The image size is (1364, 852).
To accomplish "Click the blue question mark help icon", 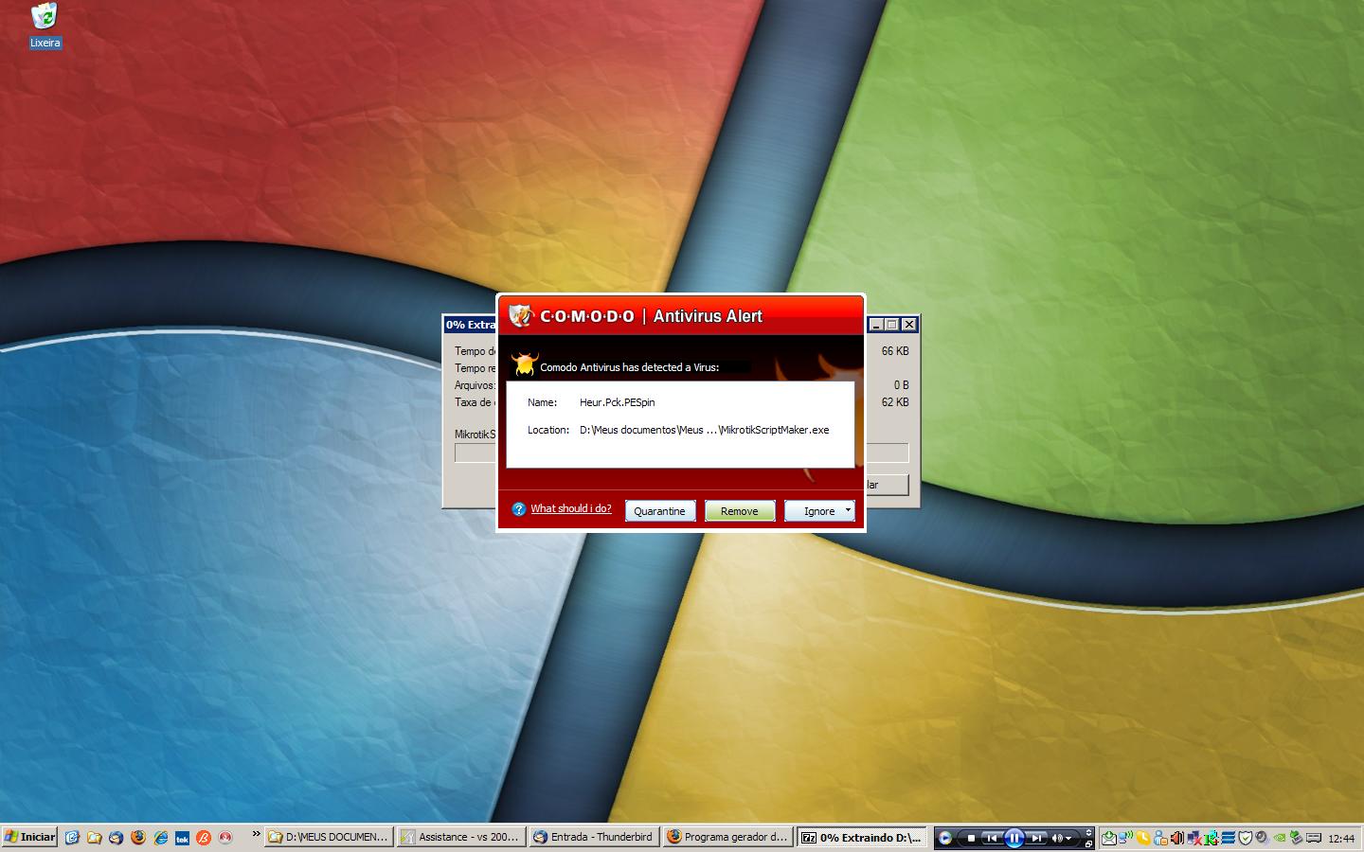I will pyautogui.click(x=518, y=509).
